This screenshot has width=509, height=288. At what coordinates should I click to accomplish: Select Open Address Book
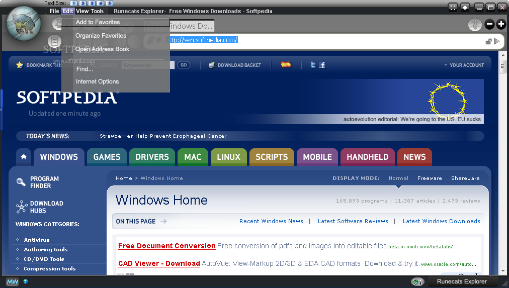click(x=102, y=49)
